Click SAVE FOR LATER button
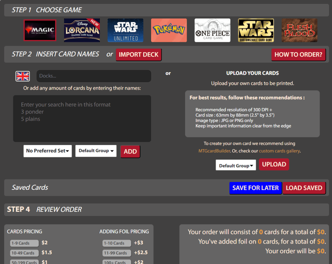The height and width of the screenshot is (264, 332). (255, 188)
